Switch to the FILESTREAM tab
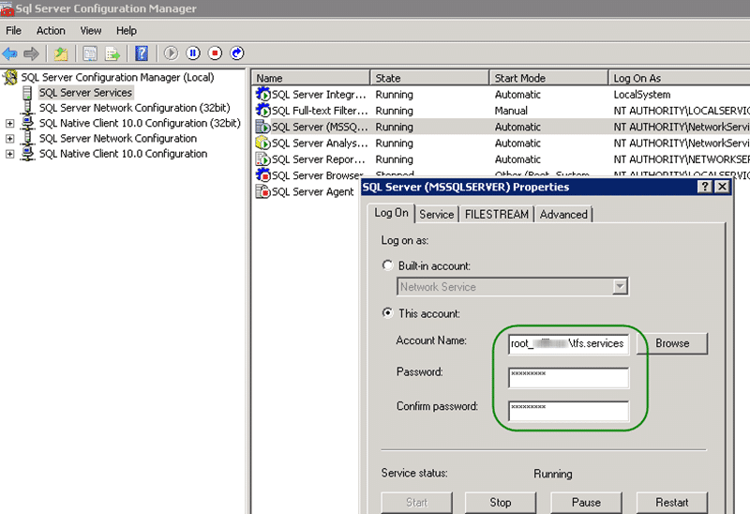 [497, 215]
